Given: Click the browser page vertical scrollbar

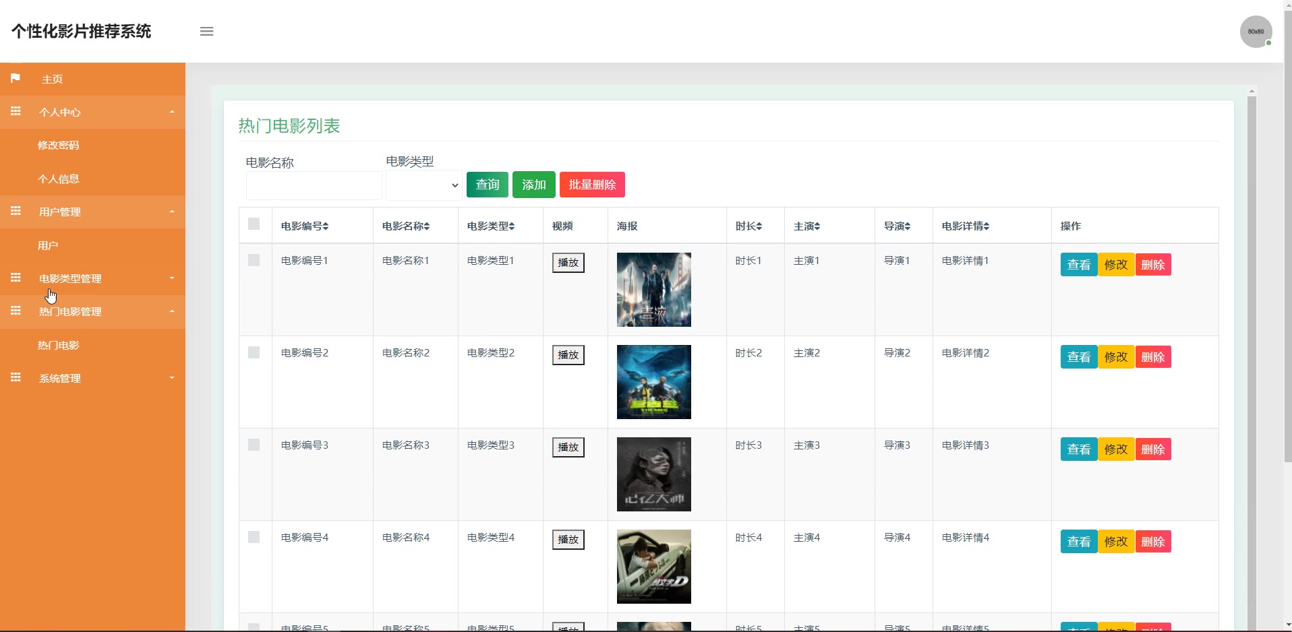Looking at the screenshot, I should 1287,236.
